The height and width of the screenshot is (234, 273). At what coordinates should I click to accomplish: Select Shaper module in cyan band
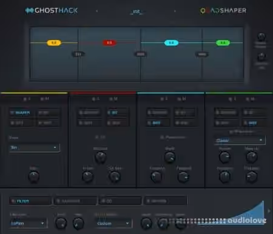coord(158,113)
